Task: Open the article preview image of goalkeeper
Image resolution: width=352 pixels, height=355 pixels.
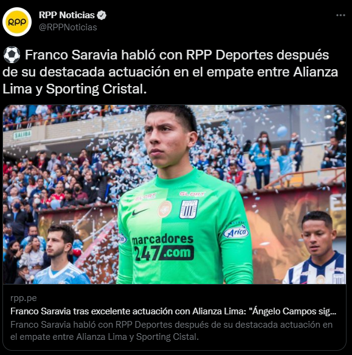Action: click(x=174, y=194)
